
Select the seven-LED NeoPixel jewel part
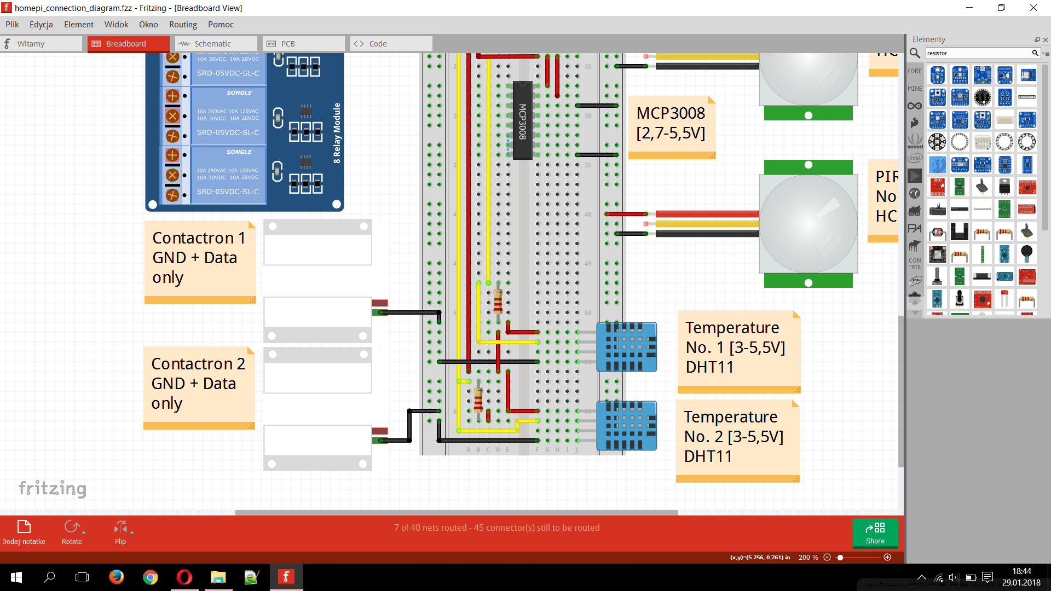937,142
